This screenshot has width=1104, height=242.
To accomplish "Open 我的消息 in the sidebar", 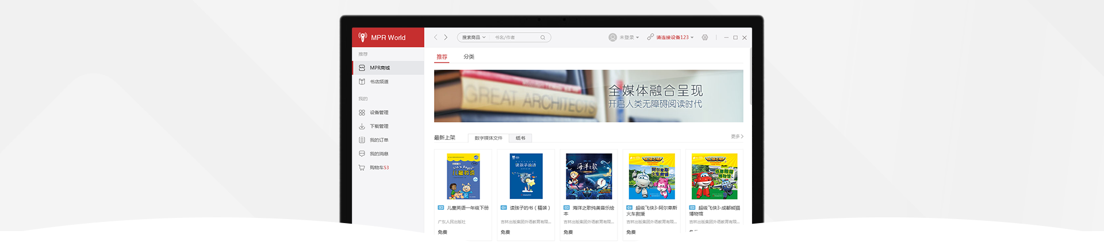I will point(388,154).
